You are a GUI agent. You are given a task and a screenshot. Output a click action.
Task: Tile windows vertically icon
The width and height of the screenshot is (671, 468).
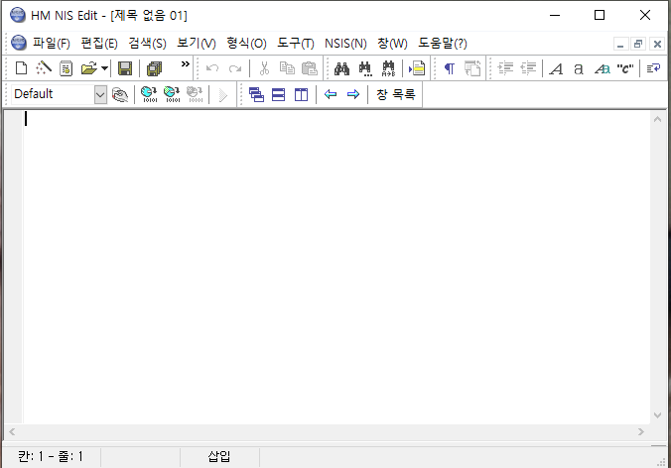pos(302,94)
